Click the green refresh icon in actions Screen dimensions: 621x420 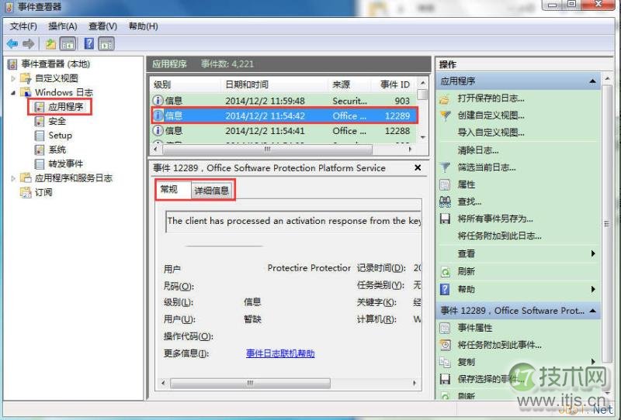click(x=445, y=272)
